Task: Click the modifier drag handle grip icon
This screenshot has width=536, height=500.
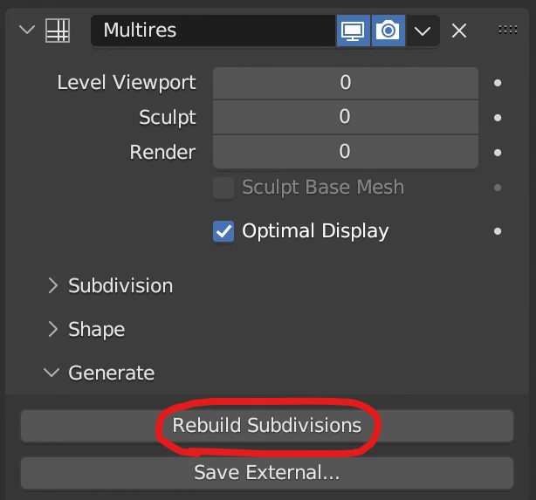Action: tap(507, 31)
